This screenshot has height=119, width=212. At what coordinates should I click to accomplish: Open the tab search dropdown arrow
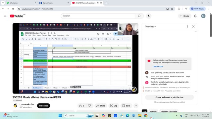(x=3, y=3)
